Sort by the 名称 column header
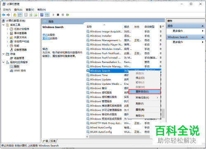The height and width of the screenshot is (149, 206). [104, 27]
